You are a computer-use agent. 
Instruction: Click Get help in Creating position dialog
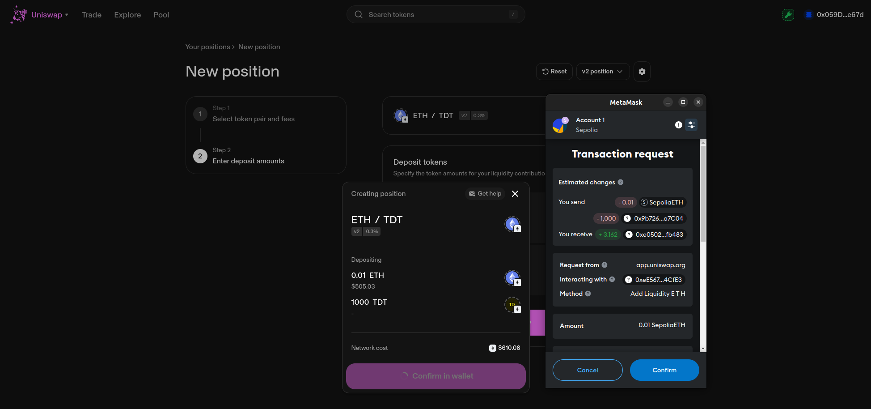coord(485,194)
